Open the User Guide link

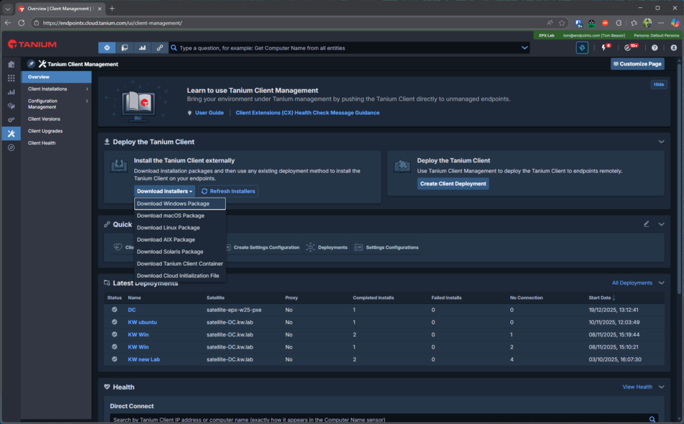(209, 113)
